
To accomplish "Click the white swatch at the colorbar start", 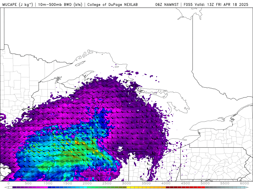I will (x=10, y=187).
